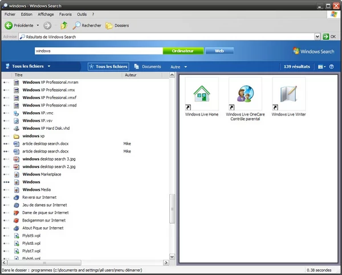Open the Outils menu
The width and height of the screenshot is (342, 275).
82,14
